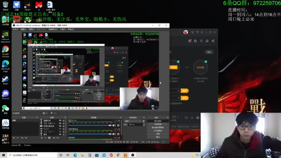Click the Stop Streaming button in OBS controls

coord(158,121)
